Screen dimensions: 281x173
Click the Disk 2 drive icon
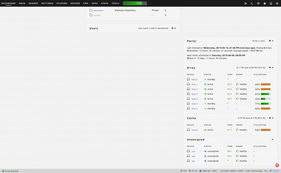click(x=188, y=89)
